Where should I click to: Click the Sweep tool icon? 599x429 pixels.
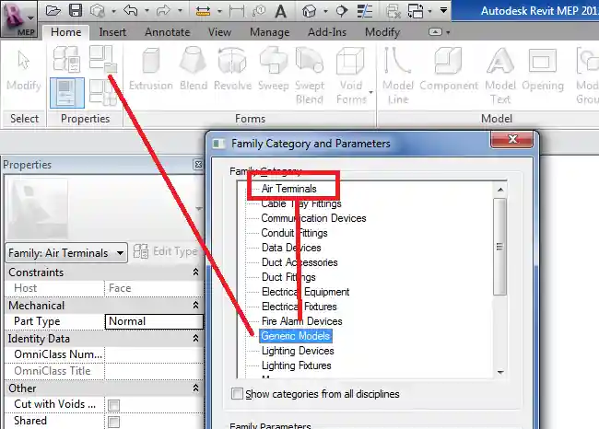pyautogui.click(x=273, y=70)
